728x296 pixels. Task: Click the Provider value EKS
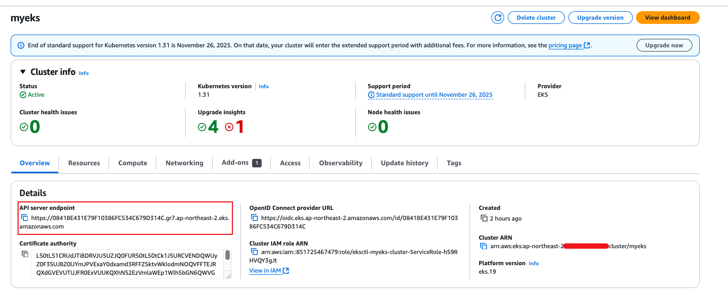click(x=542, y=95)
